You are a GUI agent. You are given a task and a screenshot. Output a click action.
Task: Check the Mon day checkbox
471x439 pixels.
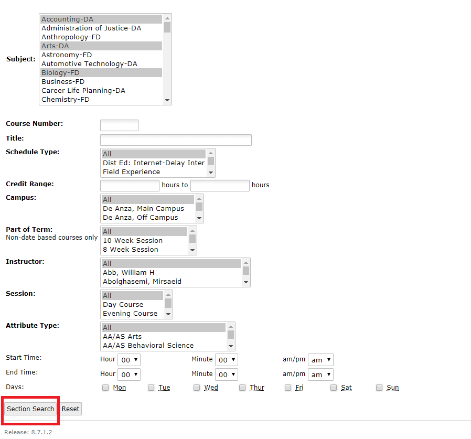(105, 388)
